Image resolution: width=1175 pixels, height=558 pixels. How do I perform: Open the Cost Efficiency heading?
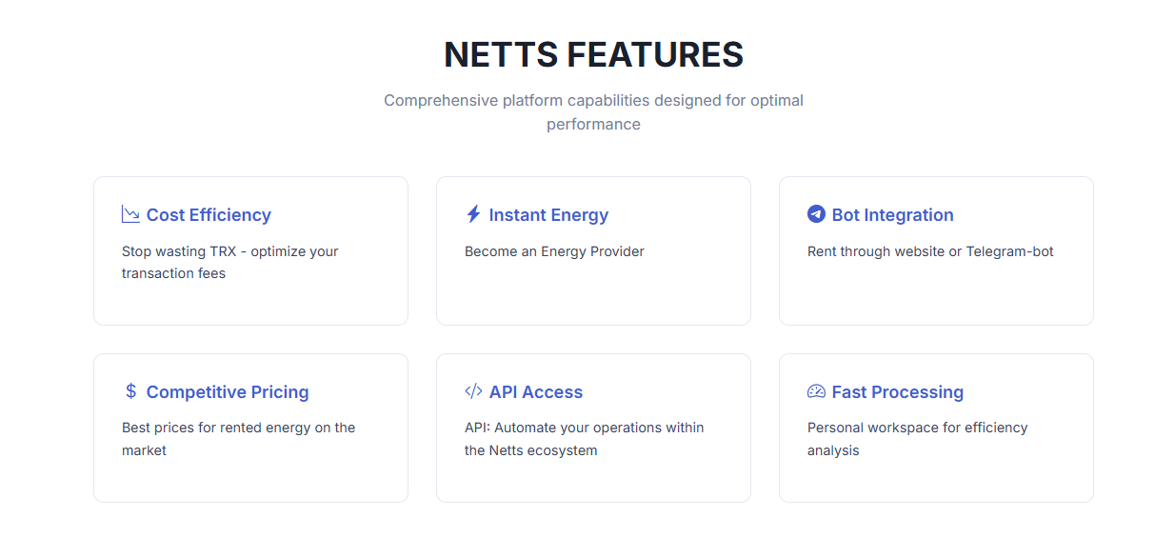[209, 215]
